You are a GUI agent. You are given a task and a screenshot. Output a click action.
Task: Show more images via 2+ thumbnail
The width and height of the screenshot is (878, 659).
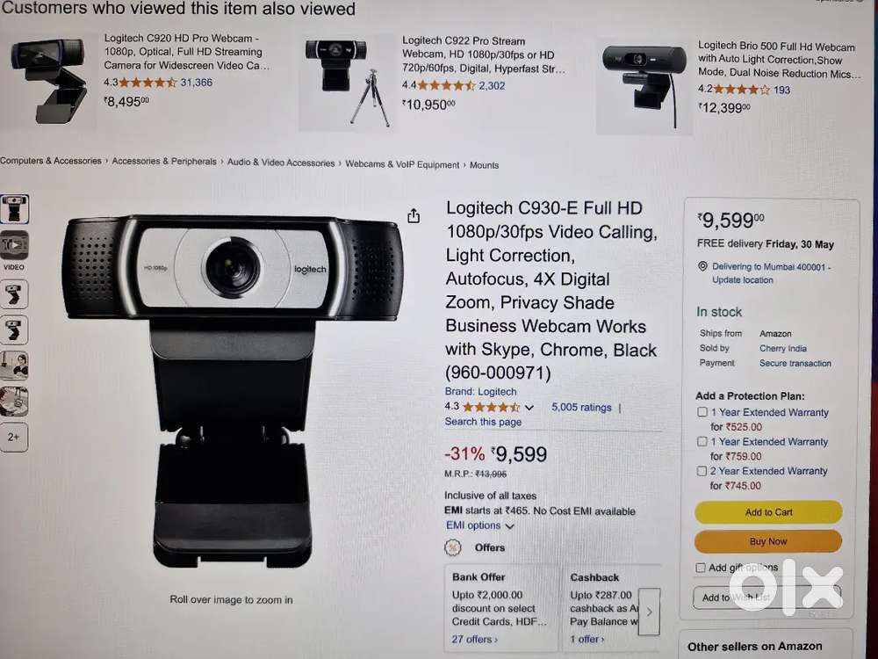tap(14, 437)
